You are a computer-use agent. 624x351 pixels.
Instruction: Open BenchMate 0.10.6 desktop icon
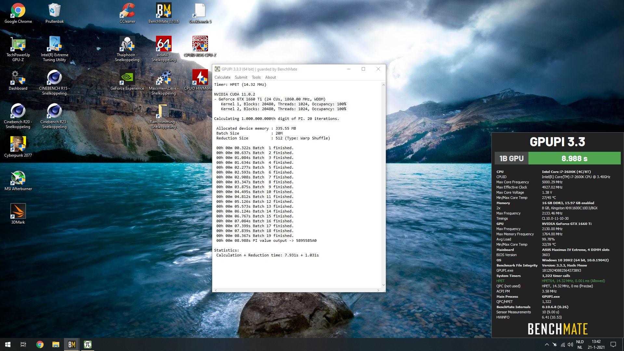(x=163, y=14)
